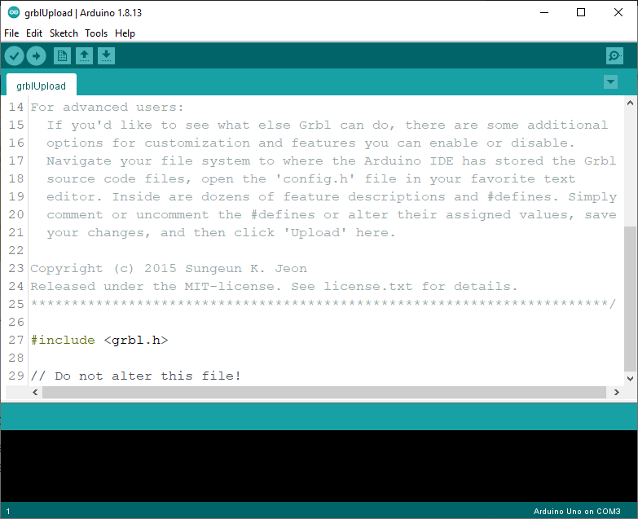Click the '// Do not alter this file!' comment
The height and width of the screenshot is (519, 638).
click(x=135, y=376)
